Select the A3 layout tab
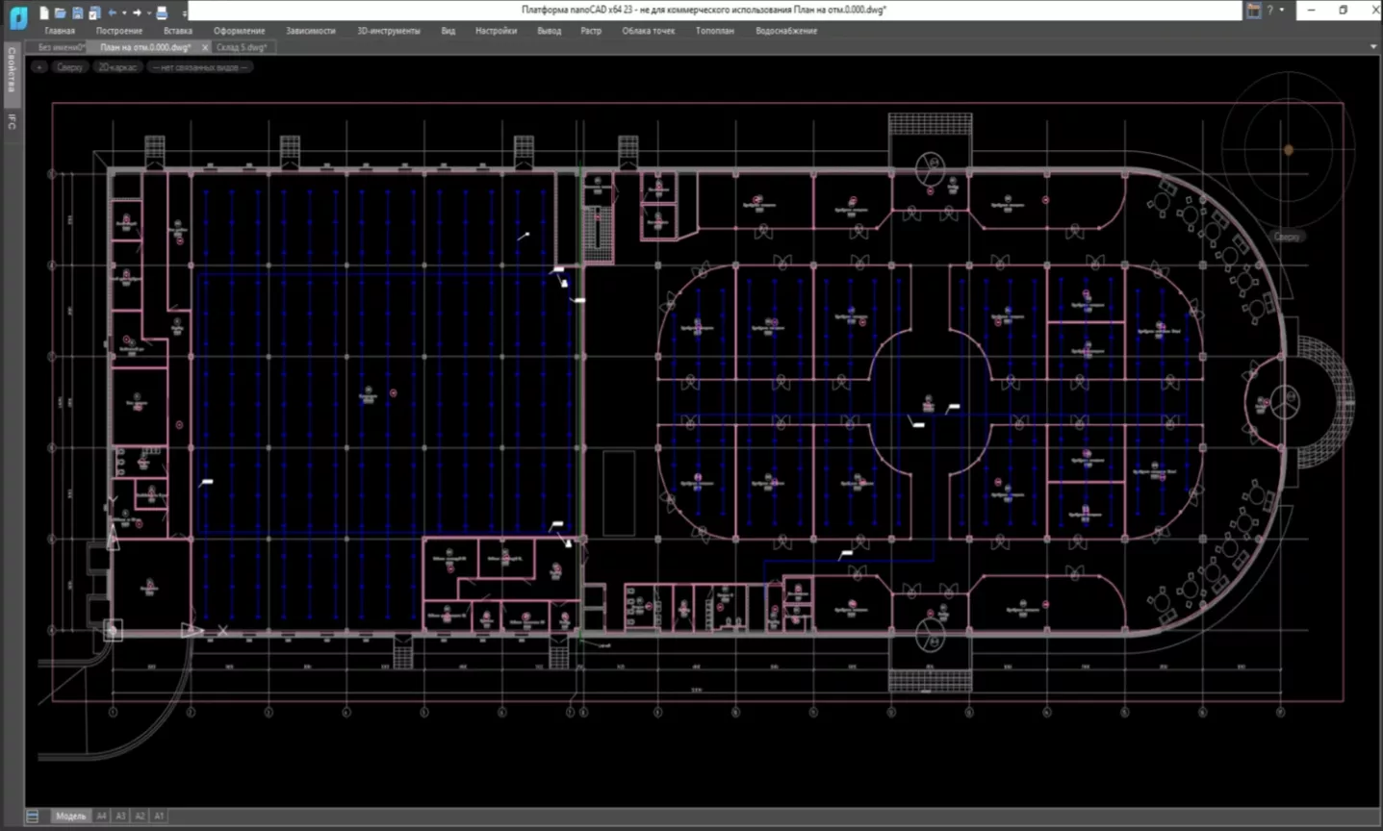The height and width of the screenshot is (831, 1383). (x=120, y=816)
